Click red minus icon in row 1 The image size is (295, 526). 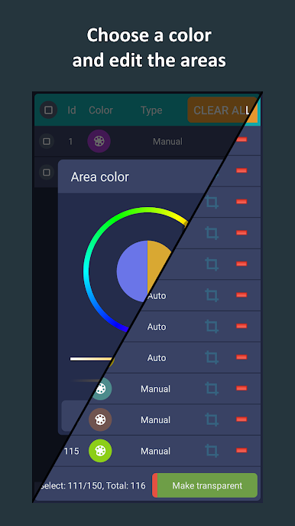[242, 140]
